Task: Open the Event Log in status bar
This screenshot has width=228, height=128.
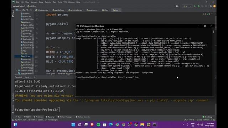Action: (207, 117)
